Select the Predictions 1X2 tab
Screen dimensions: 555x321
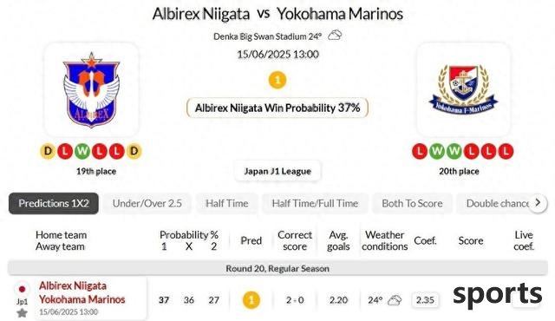tap(54, 204)
